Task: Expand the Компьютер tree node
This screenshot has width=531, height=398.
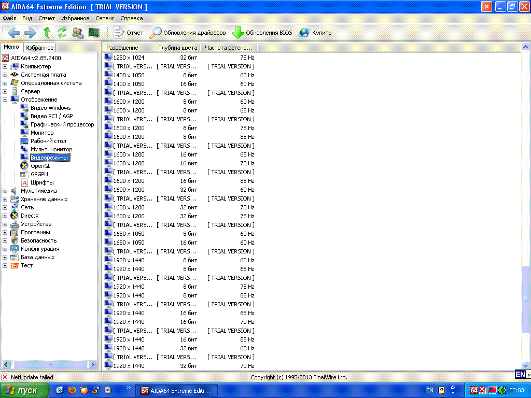Action: point(5,67)
